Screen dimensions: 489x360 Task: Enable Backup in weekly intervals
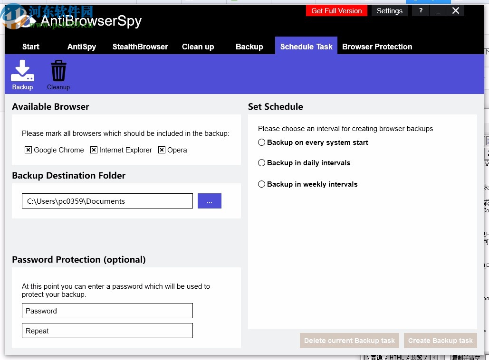pos(261,184)
